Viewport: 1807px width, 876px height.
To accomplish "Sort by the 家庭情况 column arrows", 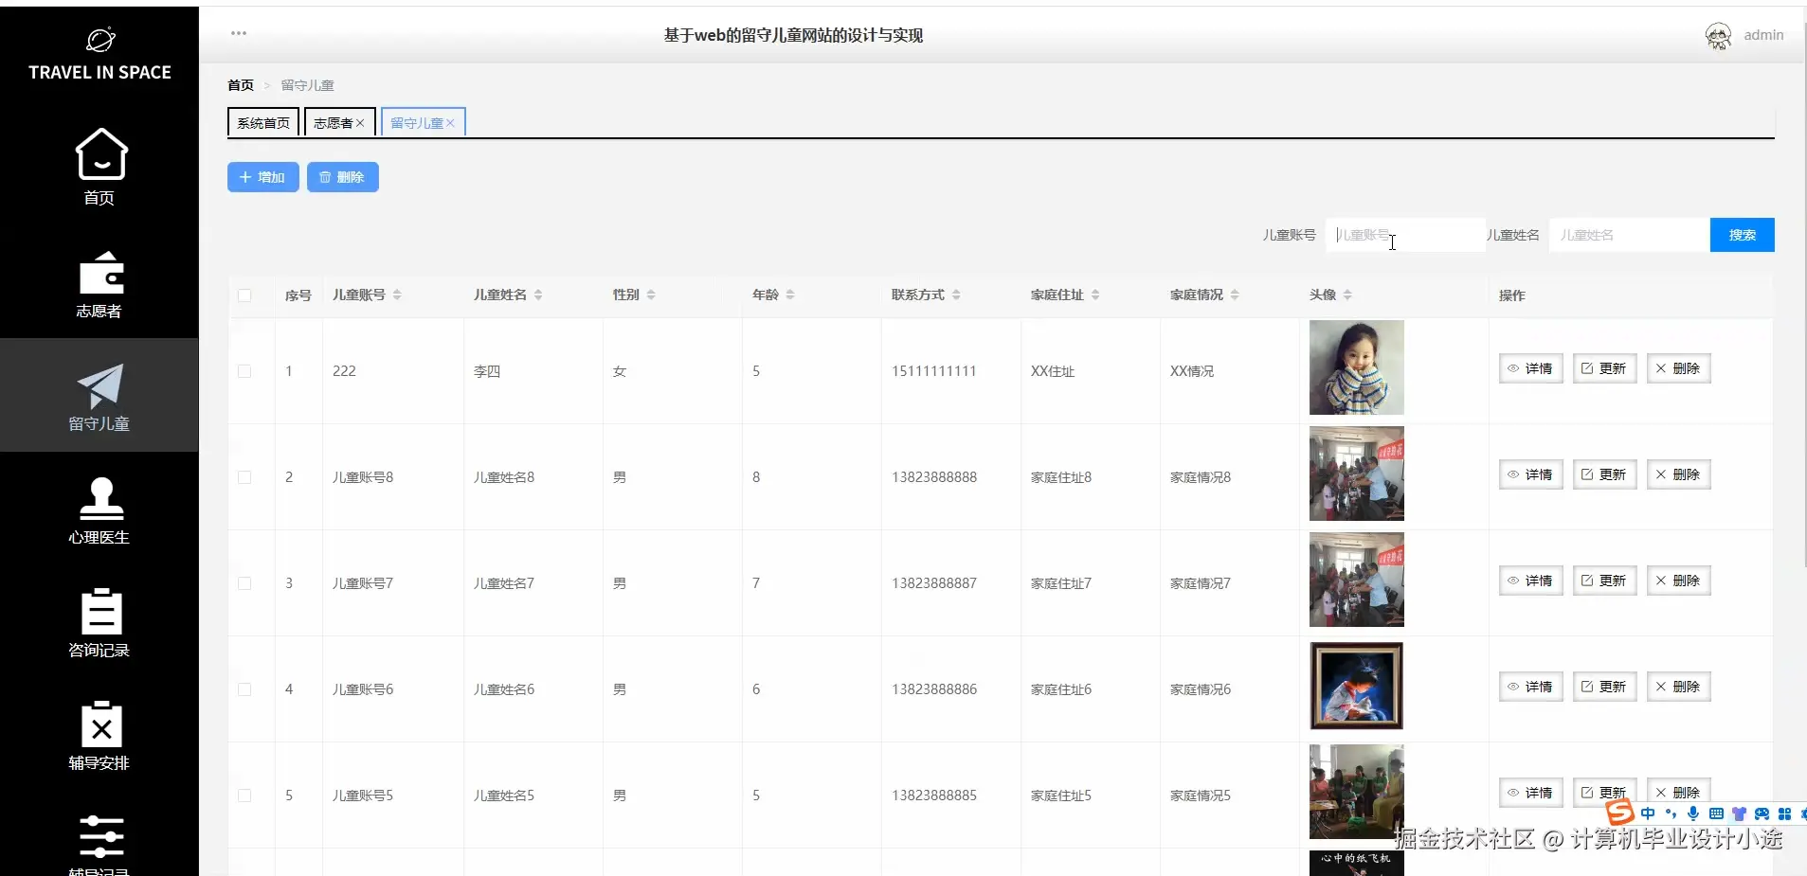I will [x=1235, y=295].
